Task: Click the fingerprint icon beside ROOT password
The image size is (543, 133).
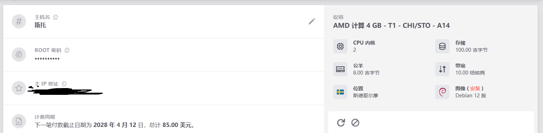Action: [x=19, y=55]
